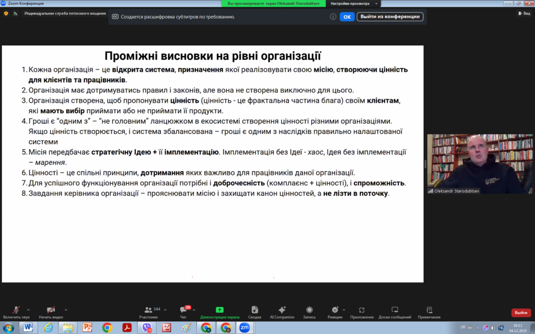Viewport: 535px width, 334px height.
Task: Open the Участники participants panel
Action: [148, 311]
